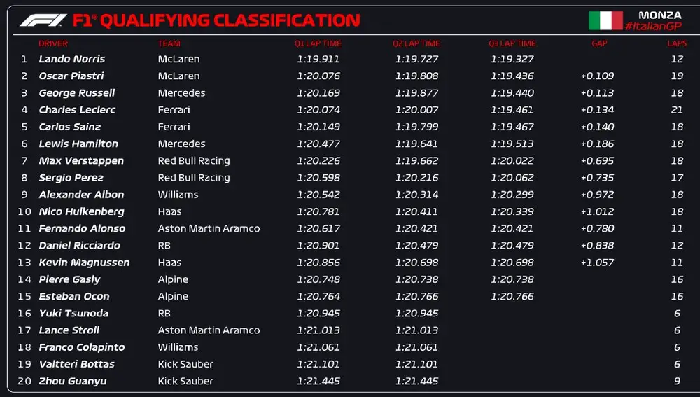Select the Q3 LAP TIME column header

pos(512,43)
